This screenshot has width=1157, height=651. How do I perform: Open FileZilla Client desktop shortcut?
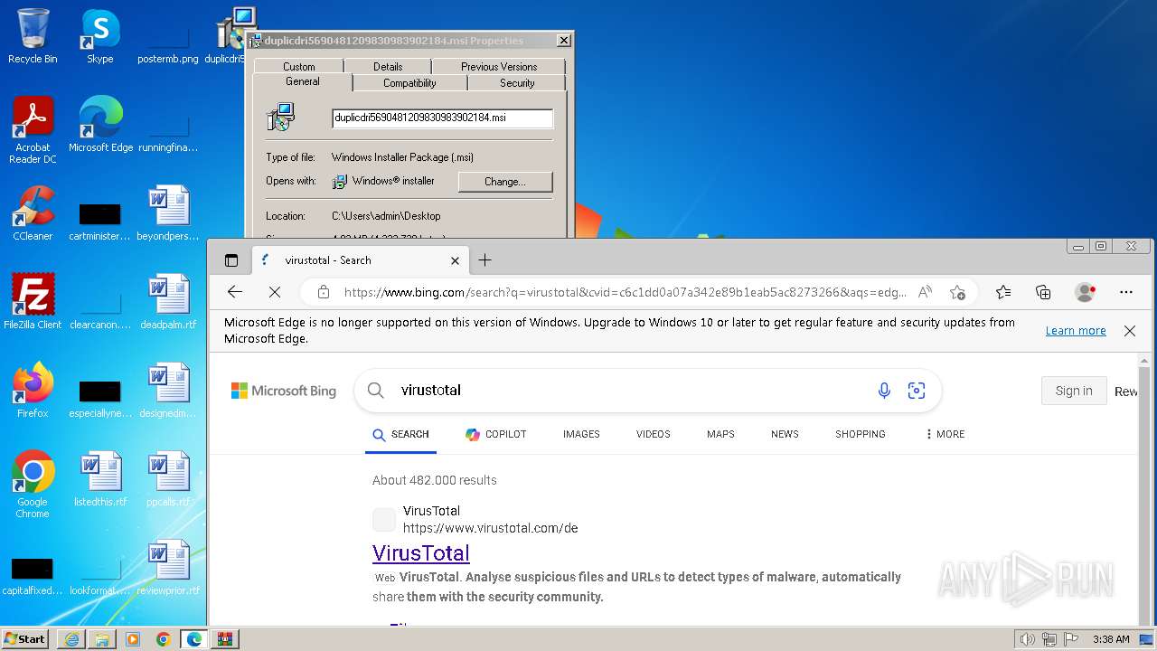click(x=33, y=302)
